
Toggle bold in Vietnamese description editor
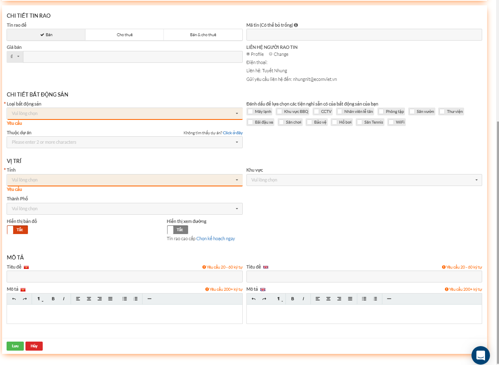click(x=53, y=299)
